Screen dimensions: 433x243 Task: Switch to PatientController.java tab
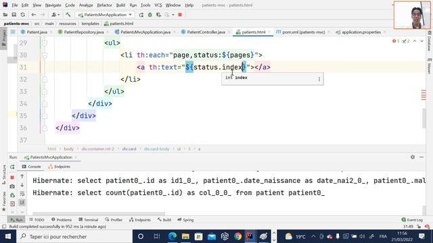coord(206,32)
